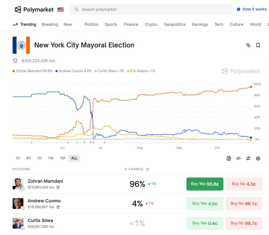Buy Yes on Zohran Mamdani at 95.8¢
The width and height of the screenshot is (269, 235).
pos(205,184)
